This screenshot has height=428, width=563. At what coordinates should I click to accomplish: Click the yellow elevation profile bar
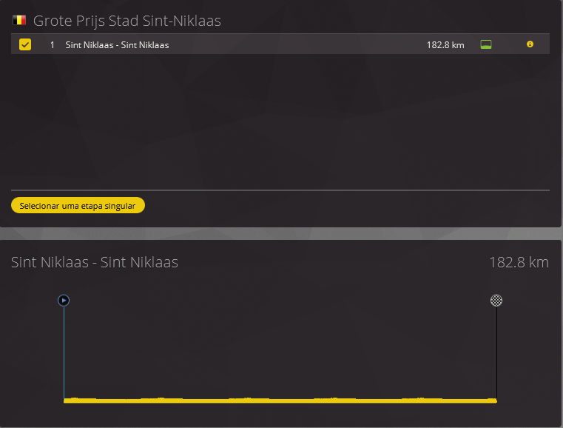pos(280,401)
